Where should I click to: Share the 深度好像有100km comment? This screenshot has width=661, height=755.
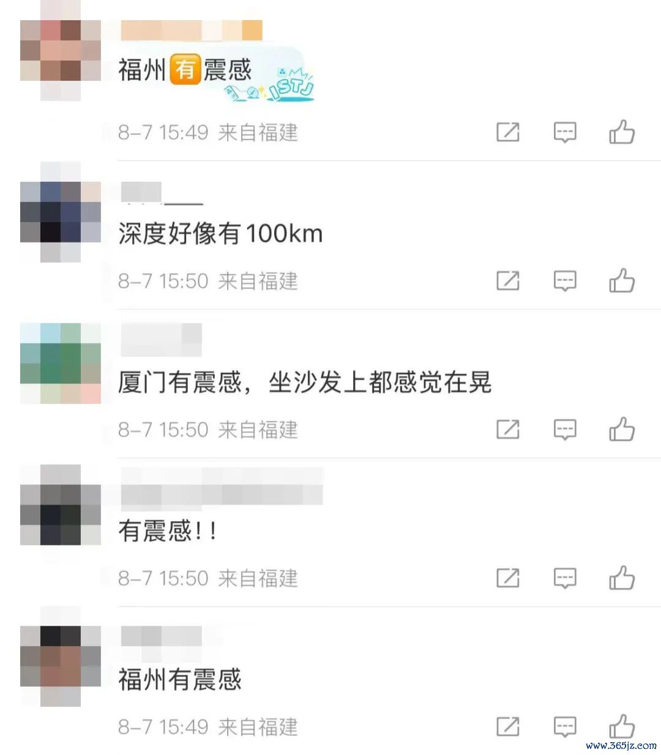(x=507, y=281)
